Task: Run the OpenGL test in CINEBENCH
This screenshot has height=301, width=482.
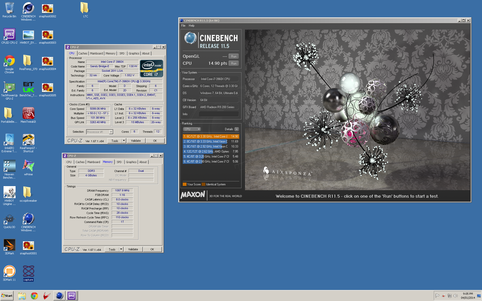Action: pos(234,56)
